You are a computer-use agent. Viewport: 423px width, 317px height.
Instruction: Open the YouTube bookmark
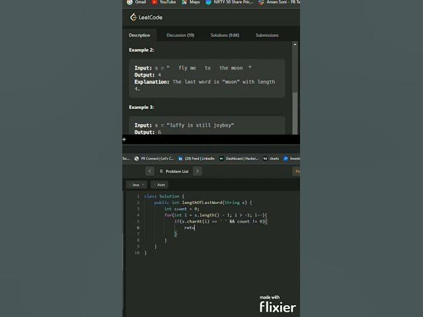pyautogui.click(x=163, y=2)
